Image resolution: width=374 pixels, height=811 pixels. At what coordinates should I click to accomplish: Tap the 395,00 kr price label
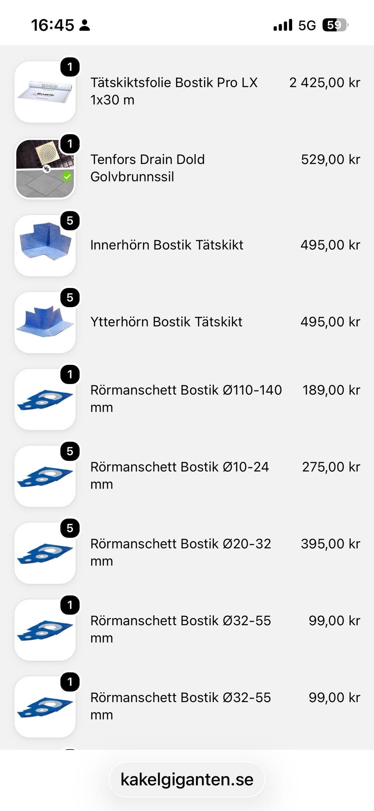click(330, 544)
